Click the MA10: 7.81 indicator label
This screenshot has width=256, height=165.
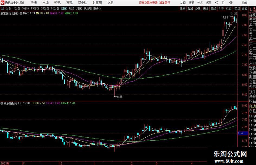(x=43, y=13)
